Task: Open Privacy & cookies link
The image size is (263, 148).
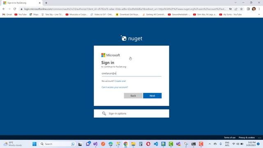Action: pyautogui.click(x=247, y=138)
